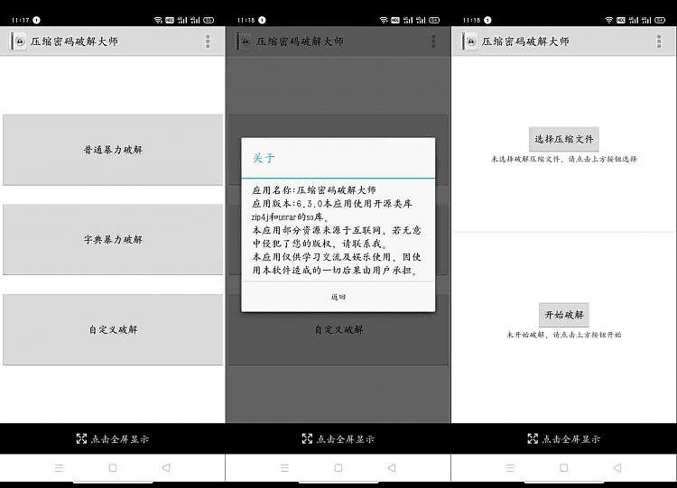Open overflow menu dots in left phone
Screen dimensions: 677x488
pos(208,41)
